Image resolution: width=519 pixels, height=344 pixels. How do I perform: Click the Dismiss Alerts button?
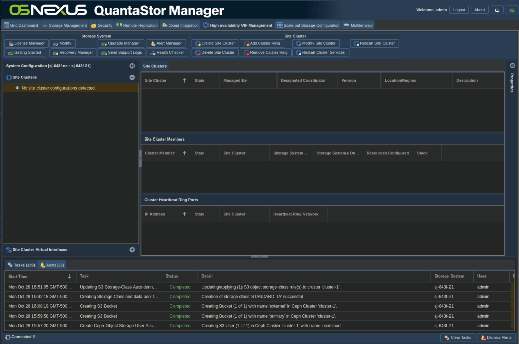coord(496,338)
